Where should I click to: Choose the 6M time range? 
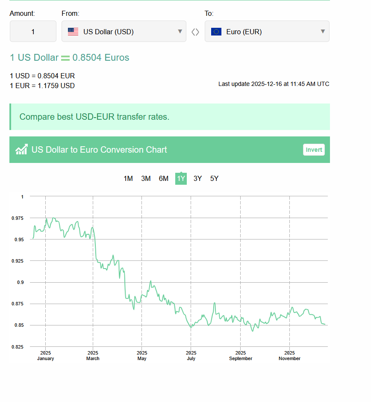[163, 178]
